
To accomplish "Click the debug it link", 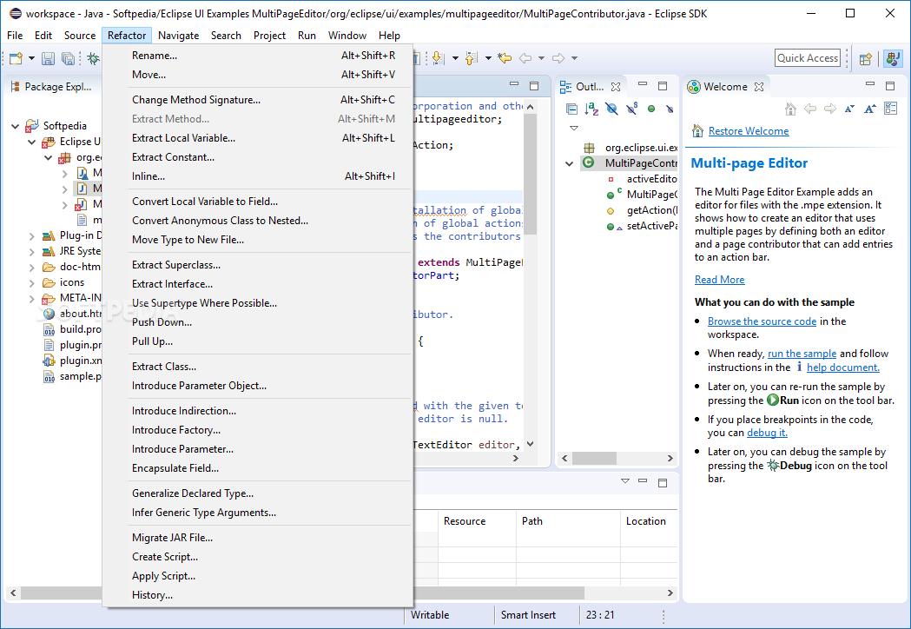I will click(x=767, y=433).
